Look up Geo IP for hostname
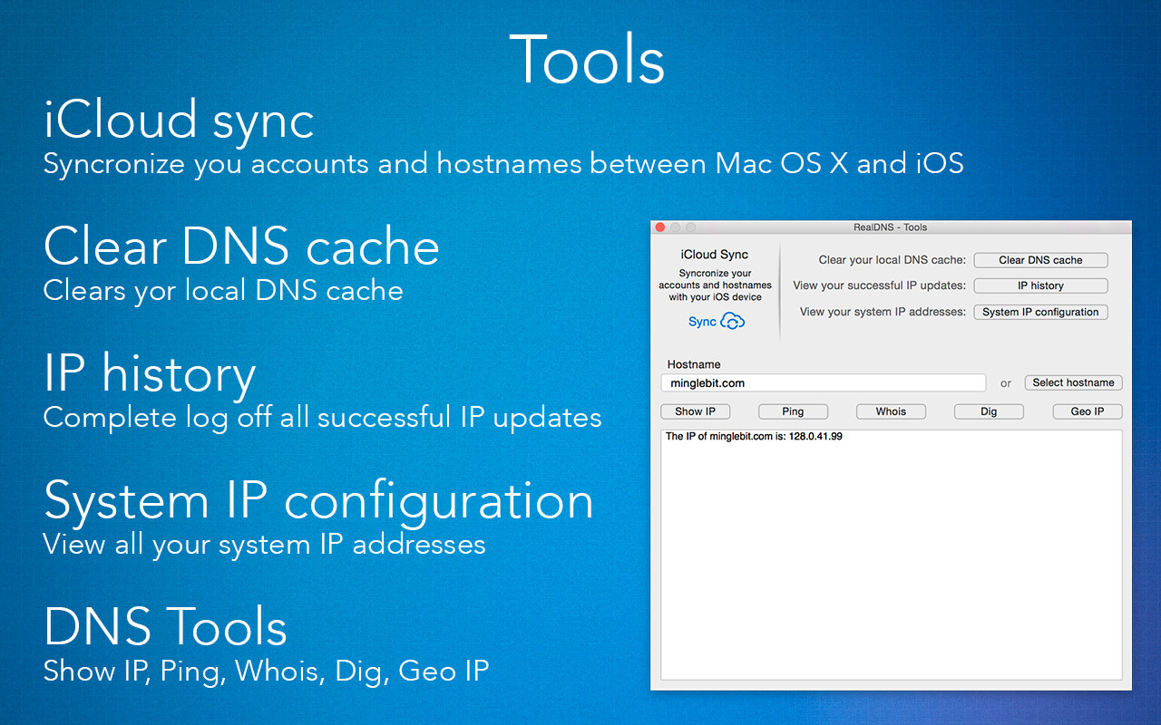The image size is (1161, 725). coord(1087,411)
